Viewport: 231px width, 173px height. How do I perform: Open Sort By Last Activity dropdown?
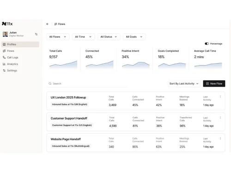184,84
